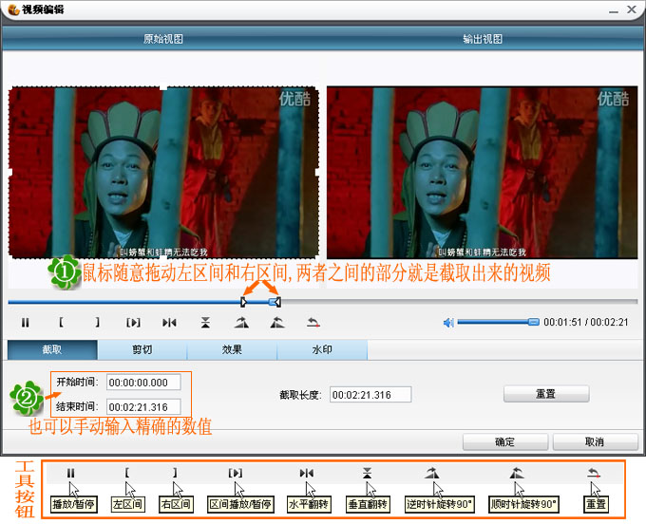Click the 区间播放 icon in the legend
Image resolution: width=646 pixels, height=524 pixels.
[x=236, y=474]
